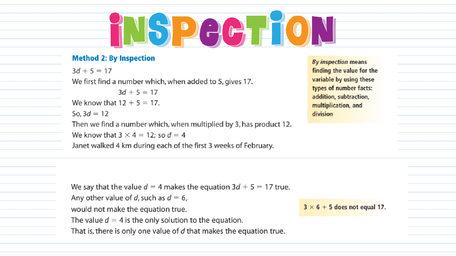Click the line "Any other value of d, such as d = 6"
Viewport: 456px width, 256px height.
[129, 198]
